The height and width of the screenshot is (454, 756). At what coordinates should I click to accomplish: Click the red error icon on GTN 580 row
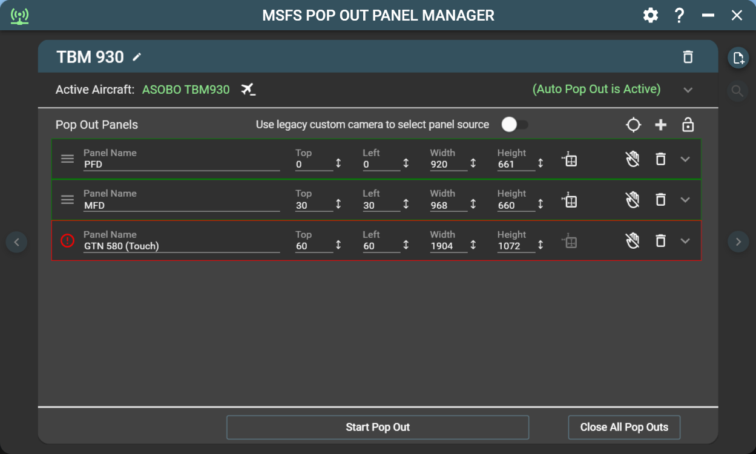pyautogui.click(x=68, y=241)
